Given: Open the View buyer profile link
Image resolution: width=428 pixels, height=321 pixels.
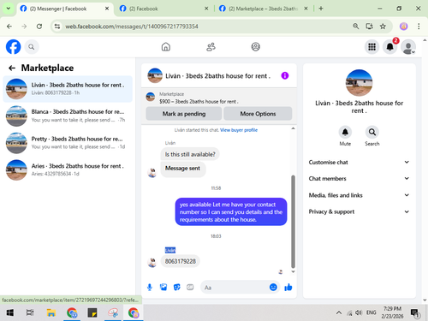Looking at the screenshot, I should click(x=239, y=130).
